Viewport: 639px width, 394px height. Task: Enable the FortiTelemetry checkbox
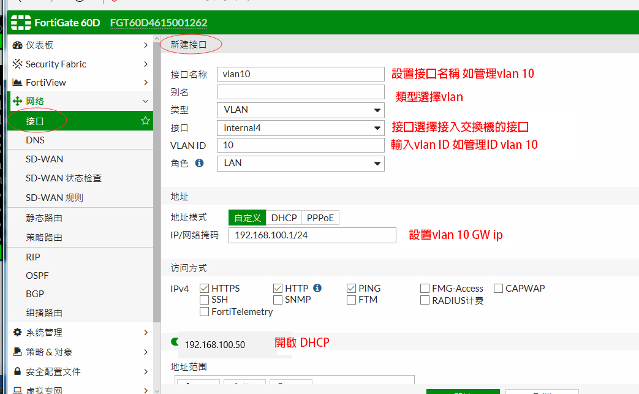pos(205,312)
